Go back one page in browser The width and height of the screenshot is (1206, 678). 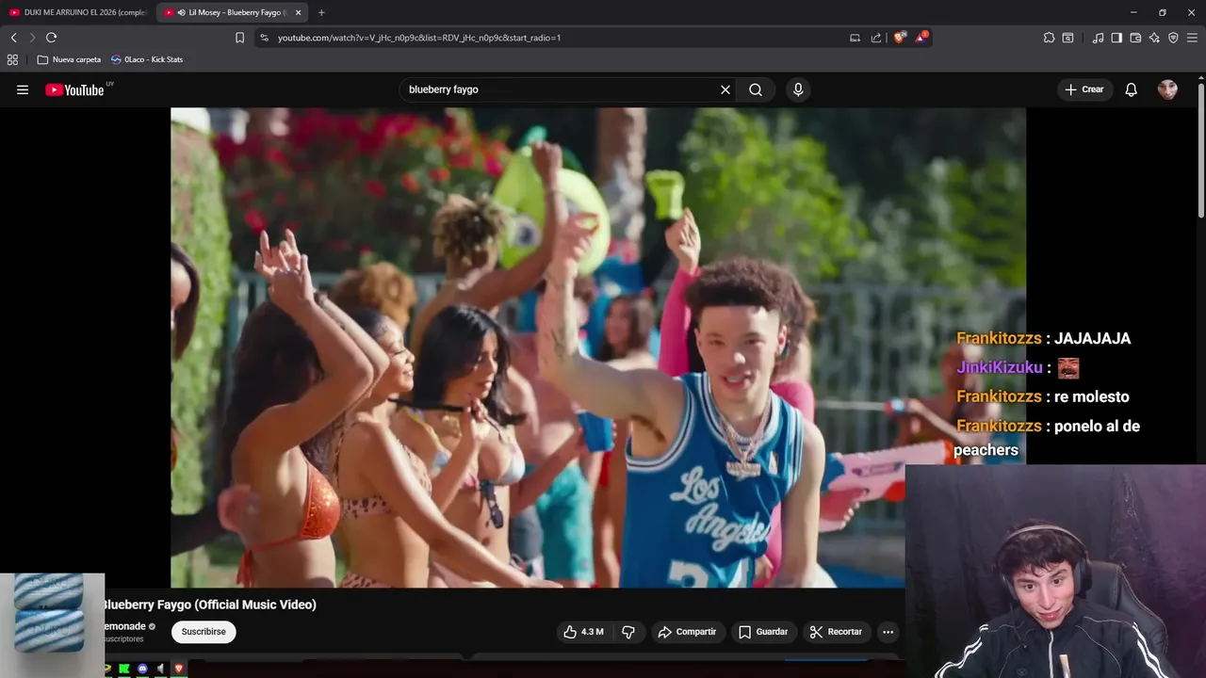click(x=13, y=38)
